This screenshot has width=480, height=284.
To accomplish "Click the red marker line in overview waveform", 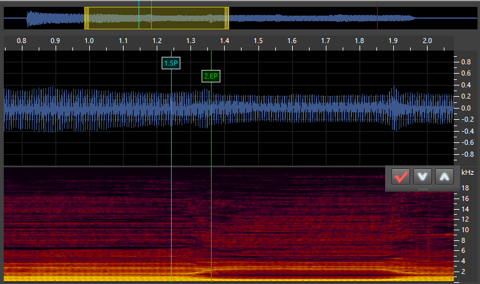I will (x=377, y=16).
